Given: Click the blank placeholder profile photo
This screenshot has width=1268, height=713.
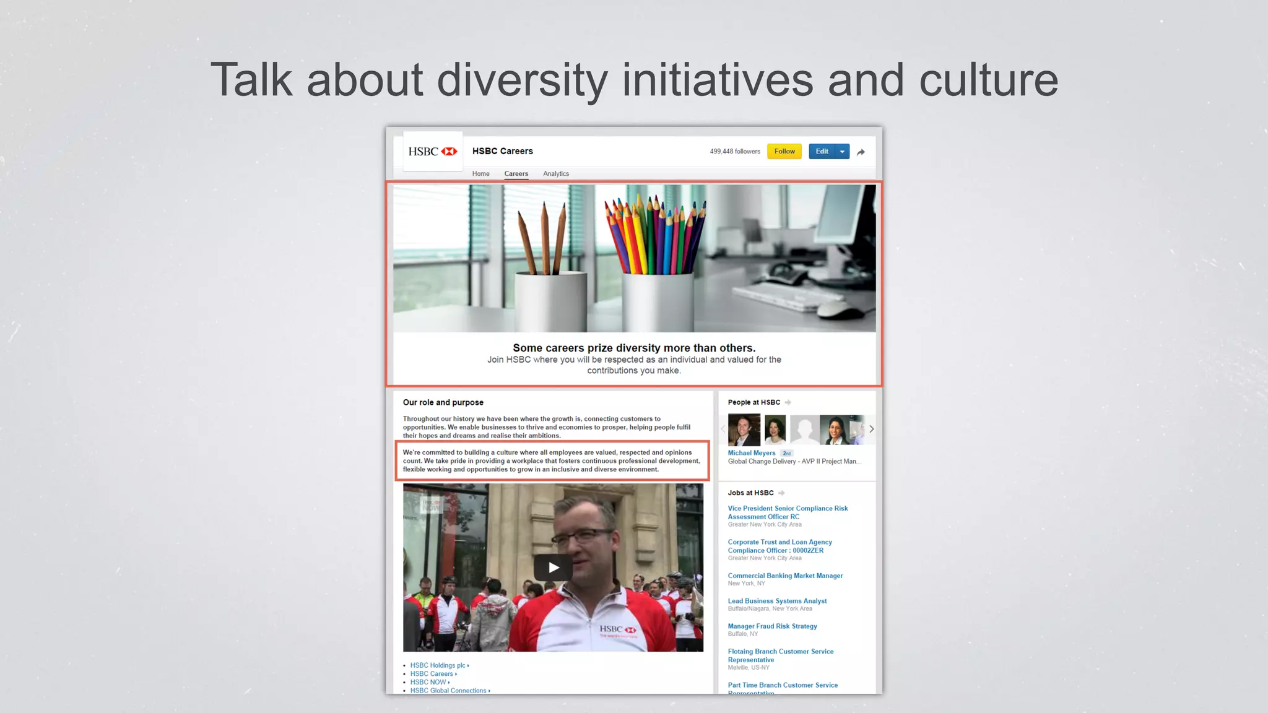Looking at the screenshot, I should pos(805,430).
